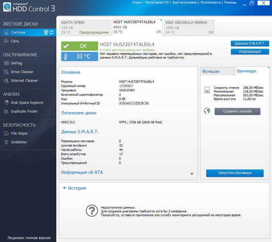
Task: Click the Основное section heading
Action: coord(71,72)
